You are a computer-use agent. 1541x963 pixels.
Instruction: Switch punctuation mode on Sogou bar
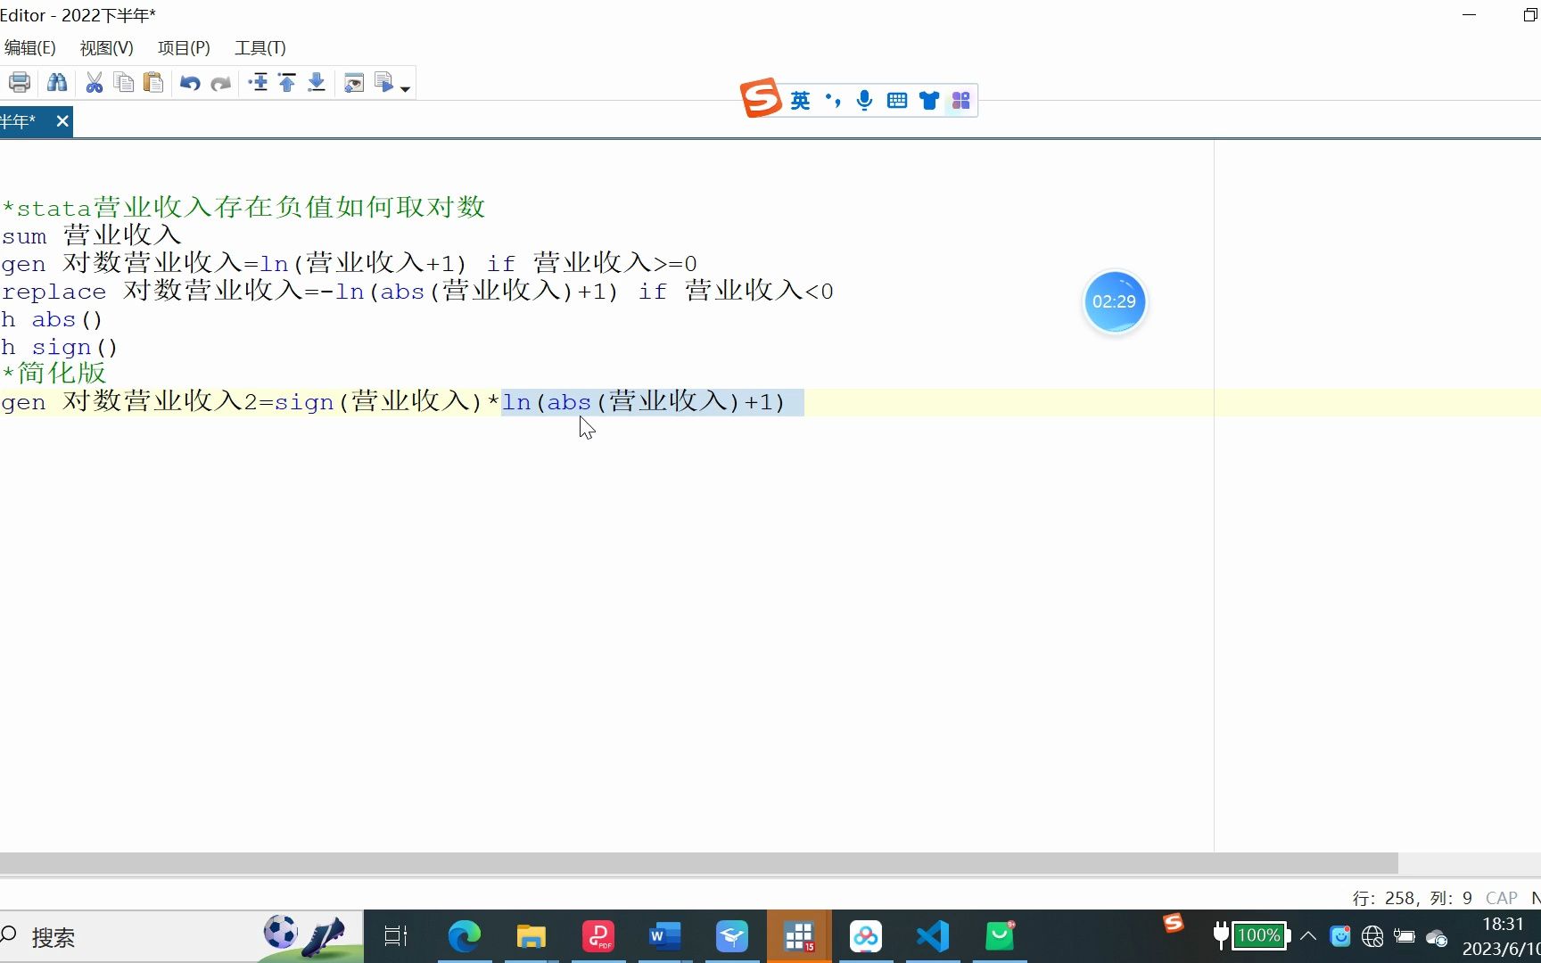tap(832, 100)
